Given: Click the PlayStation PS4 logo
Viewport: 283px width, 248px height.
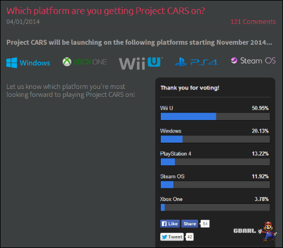Looking at the screenshot, I should pyautogui.click(x=196, y=62).
